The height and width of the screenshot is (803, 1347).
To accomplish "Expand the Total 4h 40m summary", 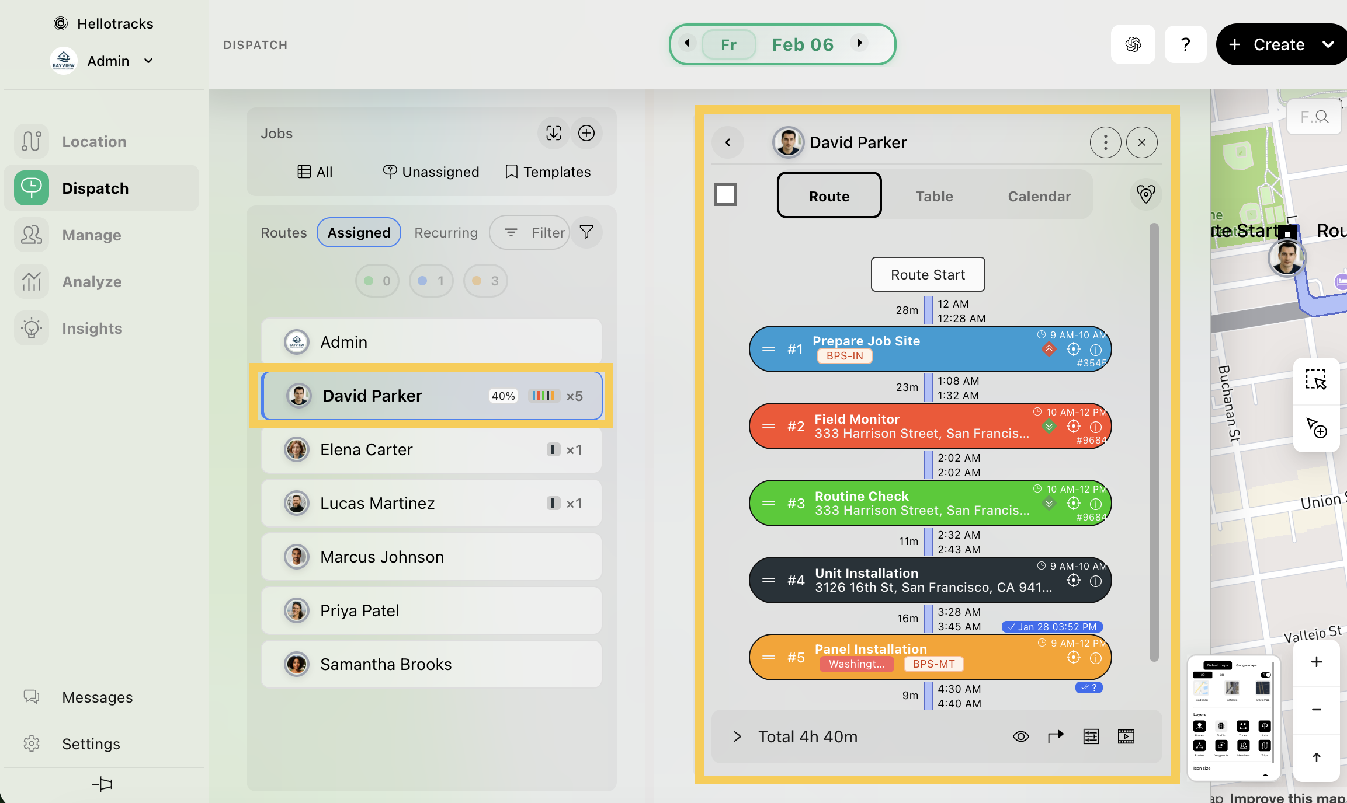I will pos(737,736).
